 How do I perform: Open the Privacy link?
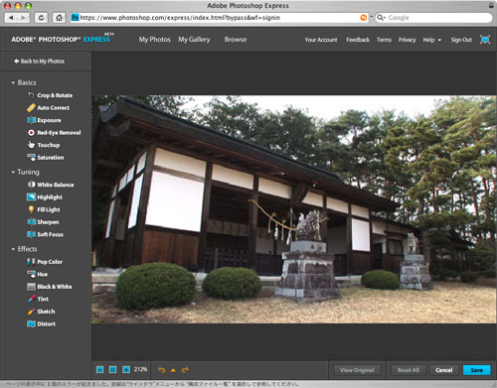coord(407,40)
